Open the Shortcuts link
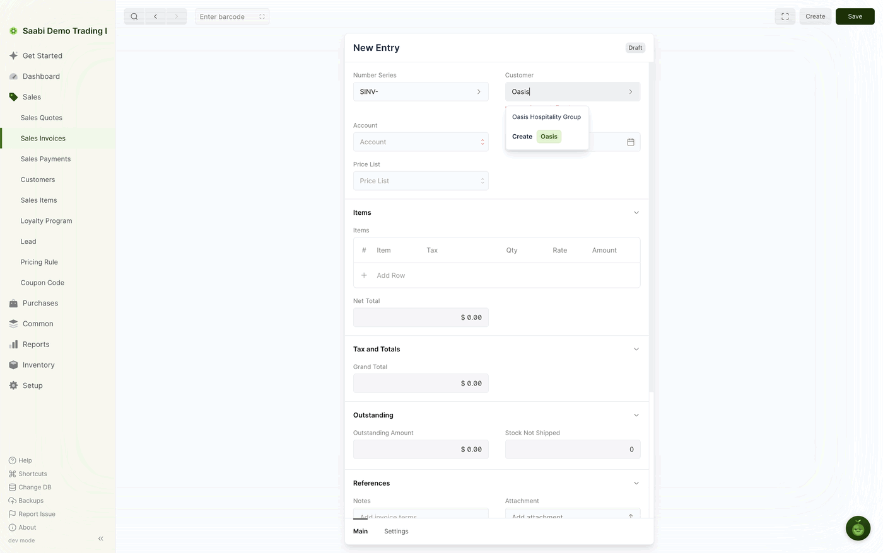The image size is (883, 553). [x=28, y=474]
